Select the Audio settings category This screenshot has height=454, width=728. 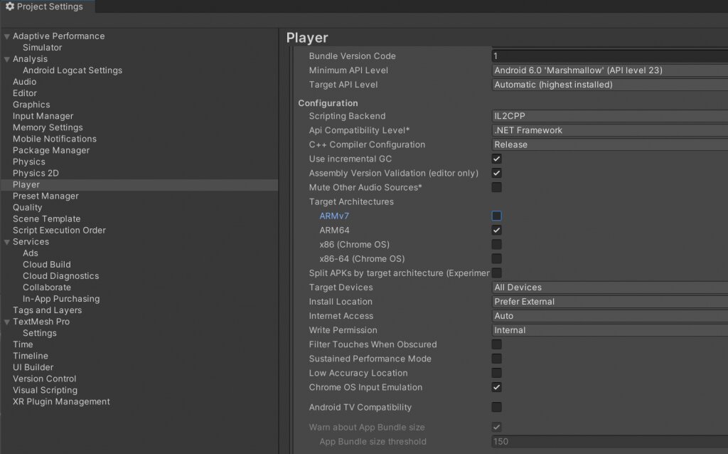25,82
